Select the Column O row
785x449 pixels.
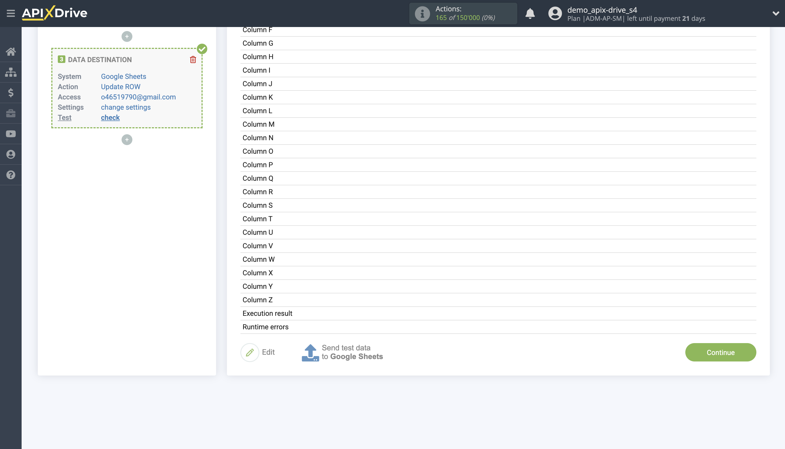498,151
